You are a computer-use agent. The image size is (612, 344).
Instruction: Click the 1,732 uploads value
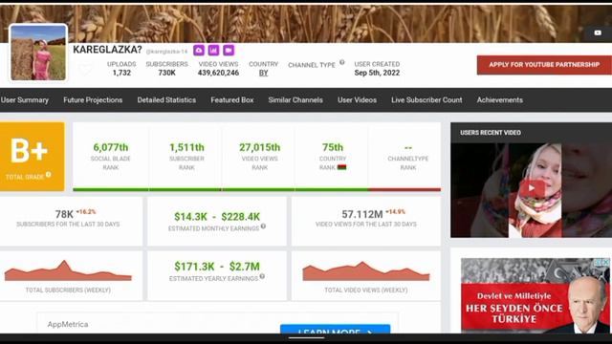[x=121, y=73]
